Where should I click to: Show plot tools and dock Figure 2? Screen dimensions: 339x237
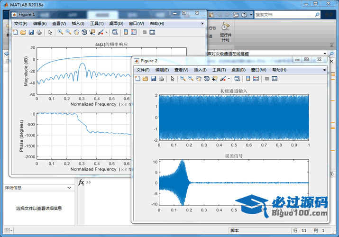275,79
